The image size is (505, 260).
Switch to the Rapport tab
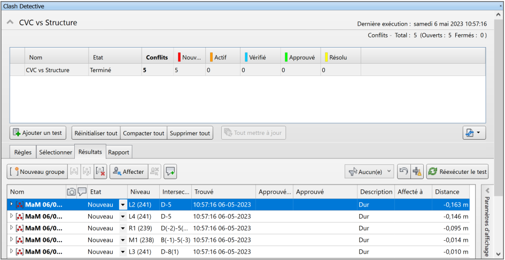click(x=119, y=152)
